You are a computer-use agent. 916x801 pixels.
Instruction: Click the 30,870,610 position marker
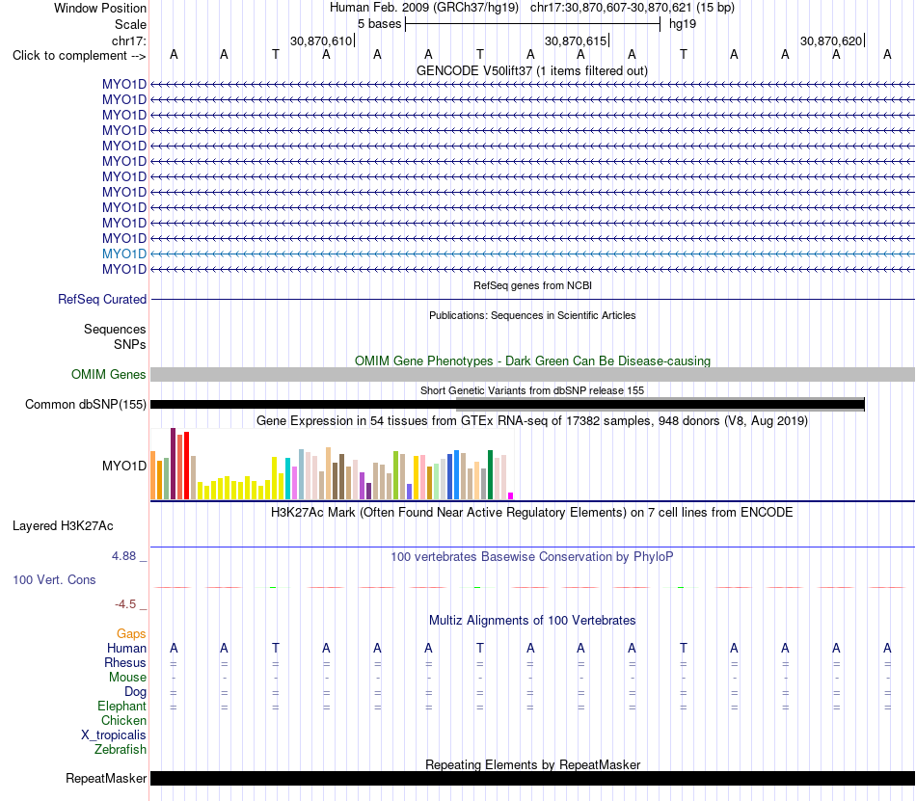pos(321,40)
